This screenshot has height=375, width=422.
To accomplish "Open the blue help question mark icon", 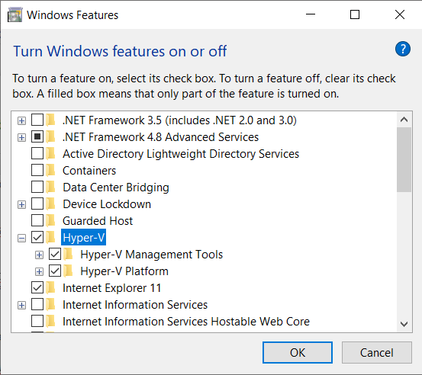I will pos(403,49).
